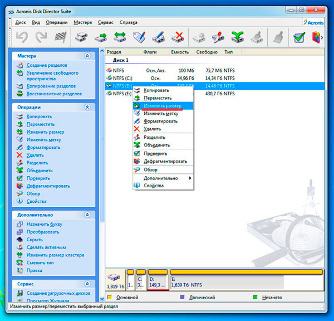The width and height of the screenshot is (334, 321).
Task: Click the red X delete icon in toolbar
Action: pos(178,38)
